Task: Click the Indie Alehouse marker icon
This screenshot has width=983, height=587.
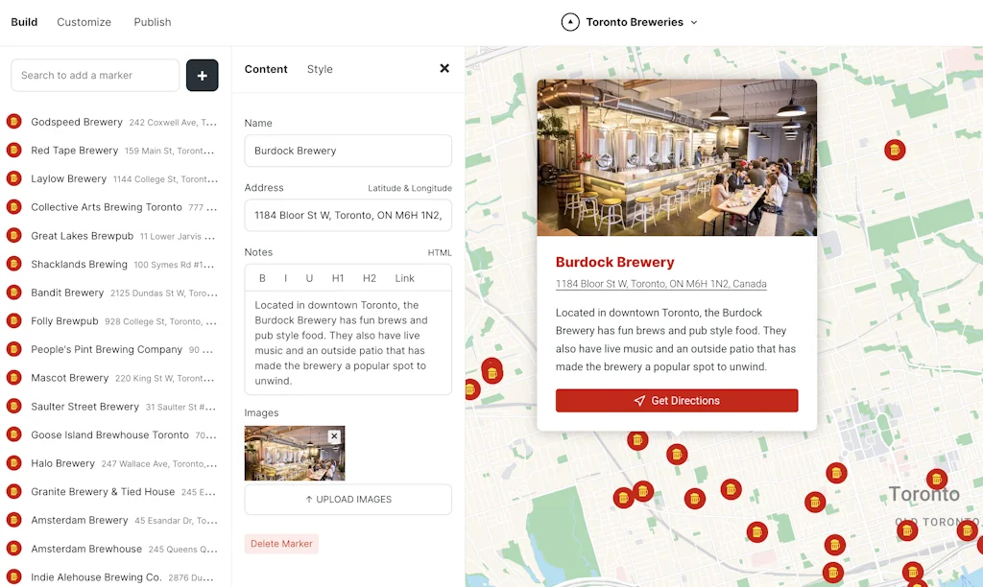Action: [x=13, y=577]
